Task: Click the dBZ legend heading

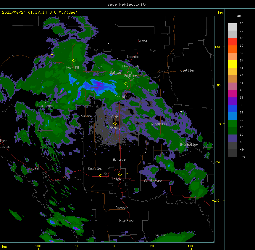Action: coord(240,16)
